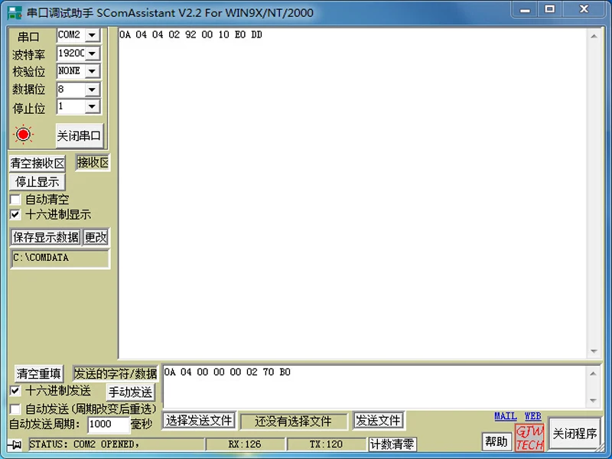Click into the send data text box
The height and width of the screenshot is (459, 612).
(375, 387)
